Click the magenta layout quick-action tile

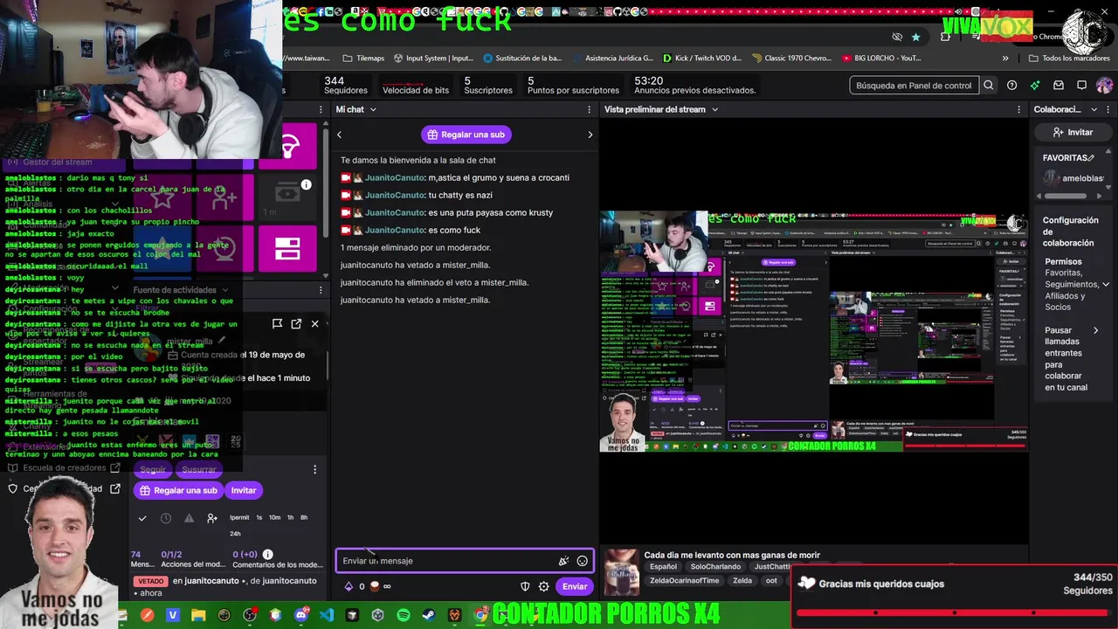(x=287, y=248)
